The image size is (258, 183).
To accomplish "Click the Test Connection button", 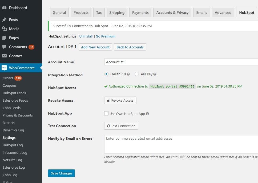I will (x=121, y=126).
